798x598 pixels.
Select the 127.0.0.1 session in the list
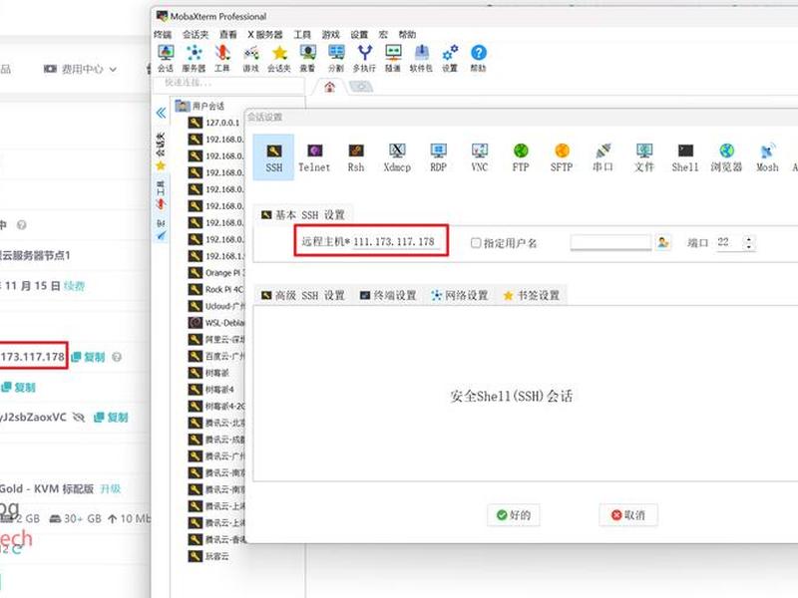213,123
